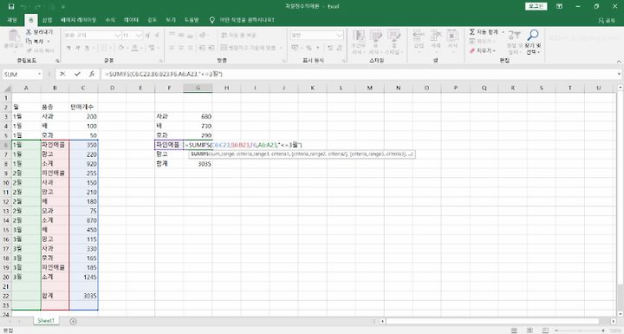The image size is (624, 334).
Task: Click the Fill Color paint bucket
Action: 121,48
